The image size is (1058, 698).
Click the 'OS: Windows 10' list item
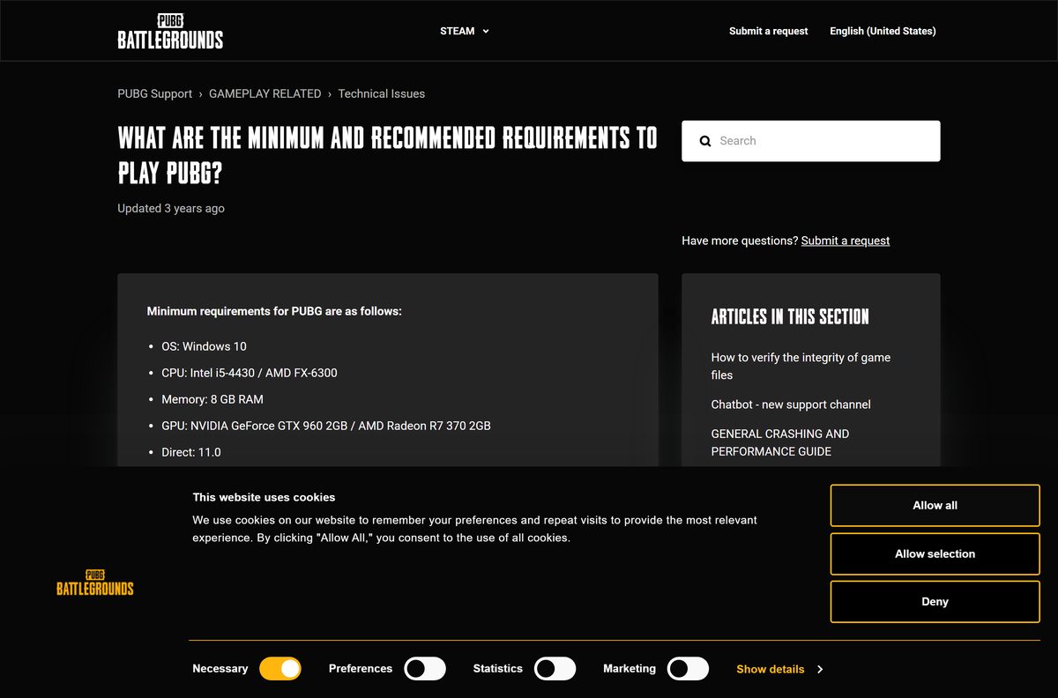coord(204,346)
